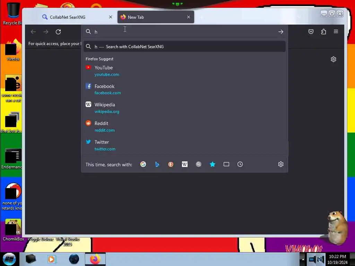Go back with the back arrow

pos(33,32)
